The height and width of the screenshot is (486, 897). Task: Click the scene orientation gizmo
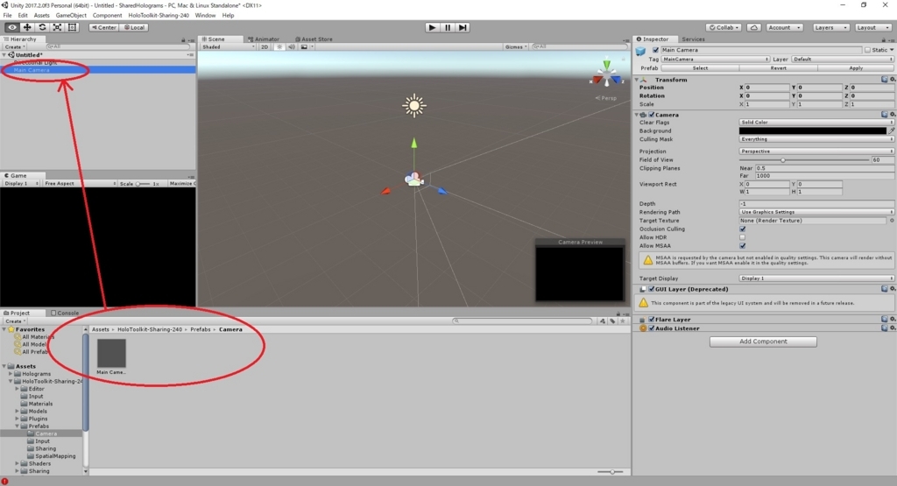coord(606,74)
